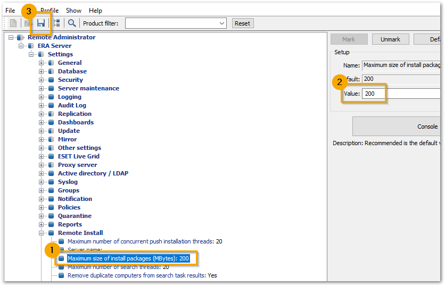Expand the Policies node
Viewport: 445px width, 286px height.
42,207
